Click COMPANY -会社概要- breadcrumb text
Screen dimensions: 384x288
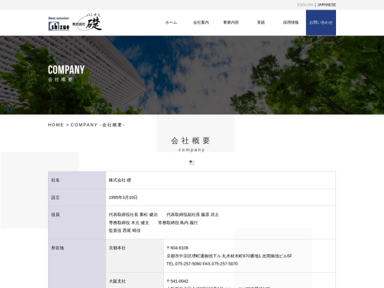97,125
